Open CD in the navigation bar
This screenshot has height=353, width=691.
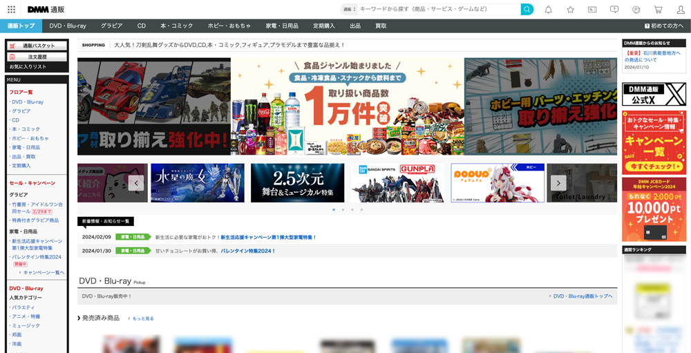pyautogui.click(x=142, y=26)
